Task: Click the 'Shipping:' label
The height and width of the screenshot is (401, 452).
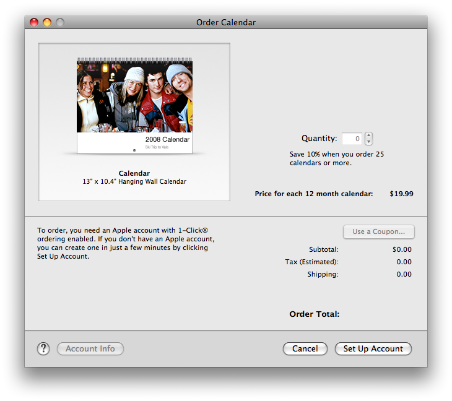Action: tap(323, 274)
